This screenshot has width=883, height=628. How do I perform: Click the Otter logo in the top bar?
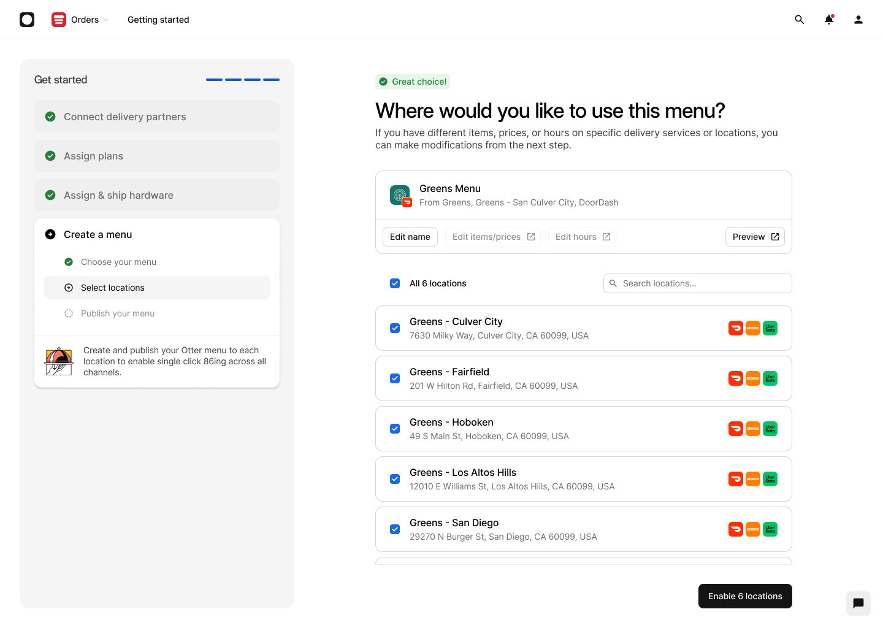(x=27, y=19)
